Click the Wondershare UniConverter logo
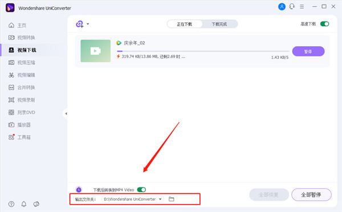The image size is (342, 212). (10, 8)
